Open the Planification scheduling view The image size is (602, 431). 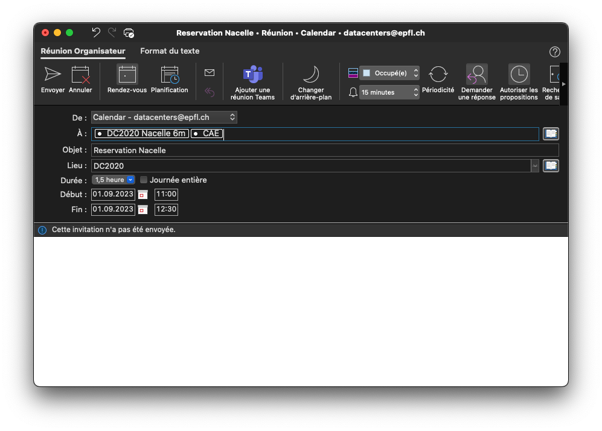169,75
